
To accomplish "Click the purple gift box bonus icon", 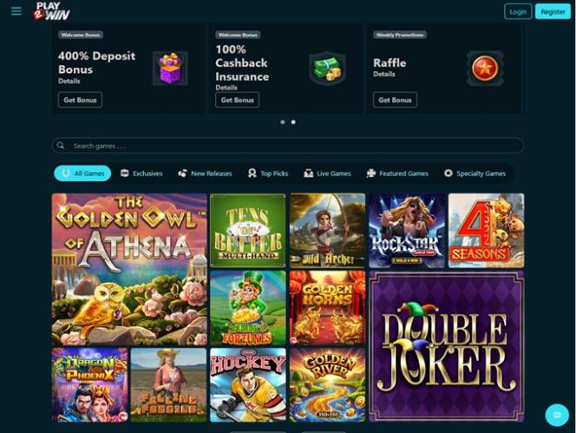I will (x=170, y=69).
